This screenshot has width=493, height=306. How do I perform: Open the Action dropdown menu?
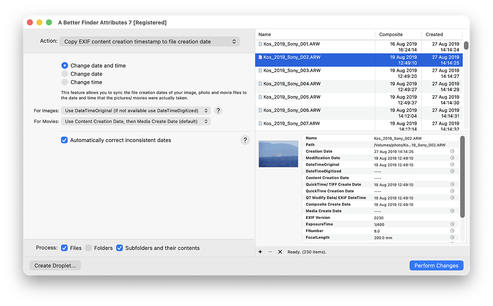tap(150, 42)
